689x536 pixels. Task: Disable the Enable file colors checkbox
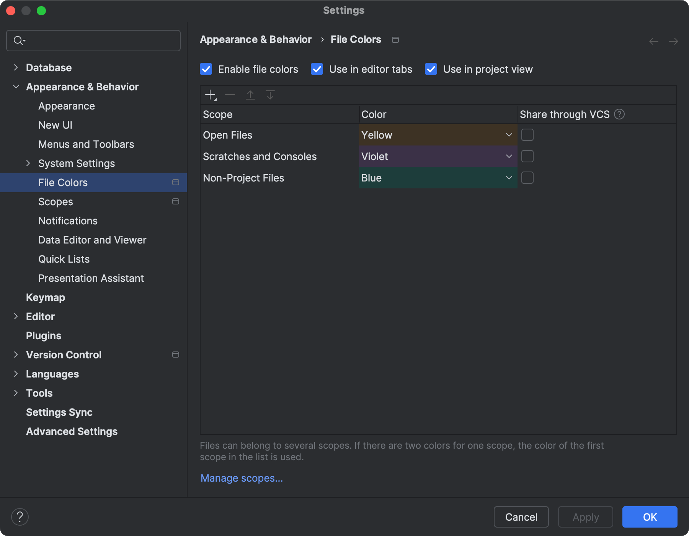206,69
